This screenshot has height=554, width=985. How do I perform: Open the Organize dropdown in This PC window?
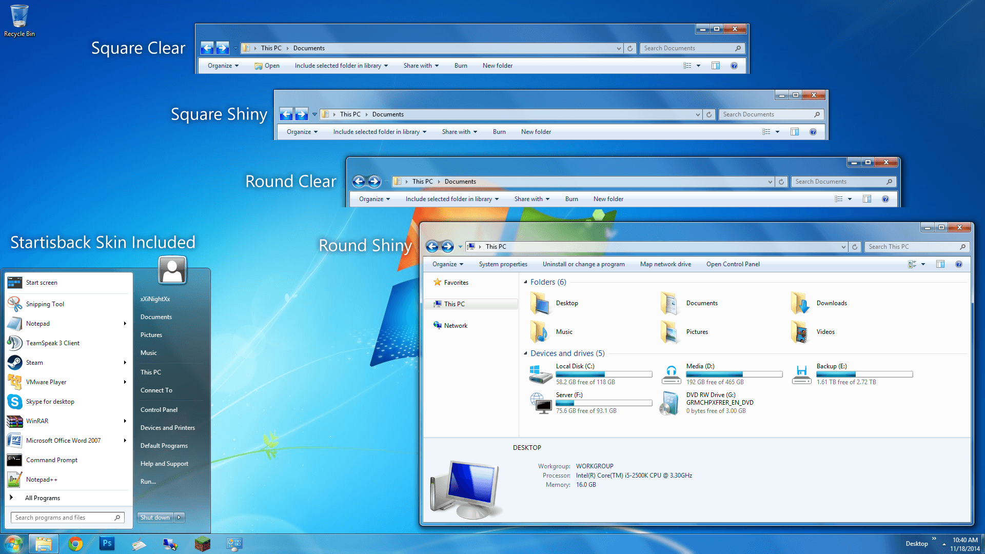pyautogui.click(x=447, y=264)
